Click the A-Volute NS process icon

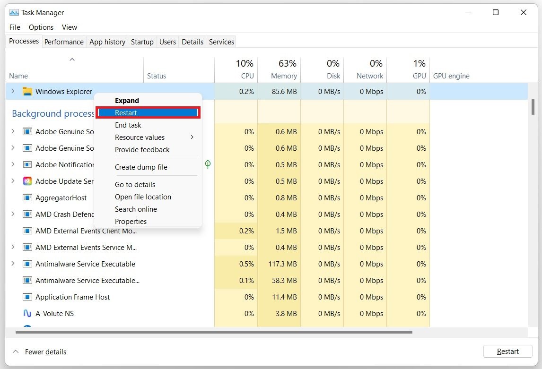27,314
